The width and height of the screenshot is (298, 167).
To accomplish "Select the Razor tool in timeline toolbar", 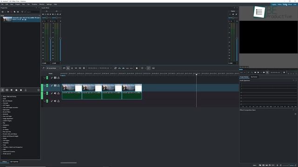I will [72, 68].
